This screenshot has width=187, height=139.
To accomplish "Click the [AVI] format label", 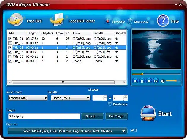I will click(x=134, y=130).
